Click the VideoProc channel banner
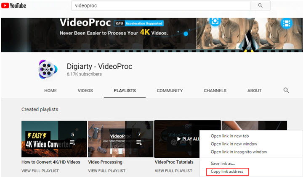The width and height of the screenshot is (303, 177). coord(152,35)
